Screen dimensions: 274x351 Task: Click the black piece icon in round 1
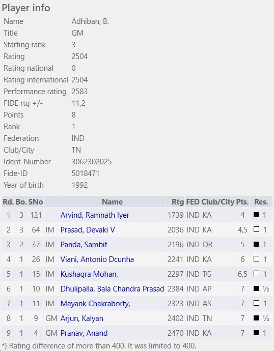click(x=256, y=215)
